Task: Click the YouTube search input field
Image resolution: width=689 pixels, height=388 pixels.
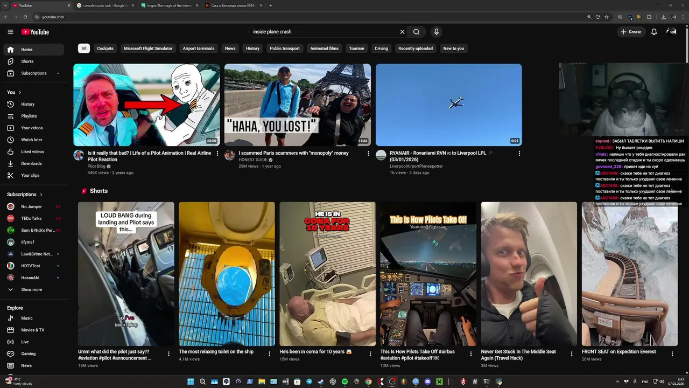Action: click(325, 32)
